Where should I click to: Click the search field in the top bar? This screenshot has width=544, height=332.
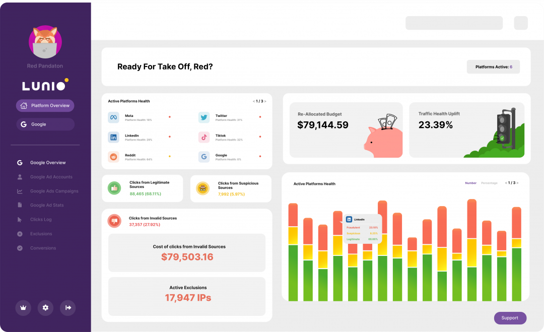[x=454, y=23]
